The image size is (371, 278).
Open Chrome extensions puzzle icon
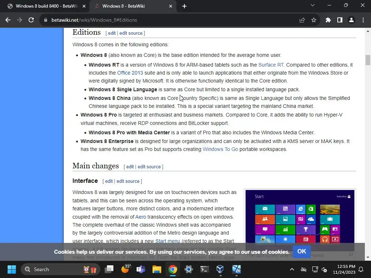click(x=328, y=20)
